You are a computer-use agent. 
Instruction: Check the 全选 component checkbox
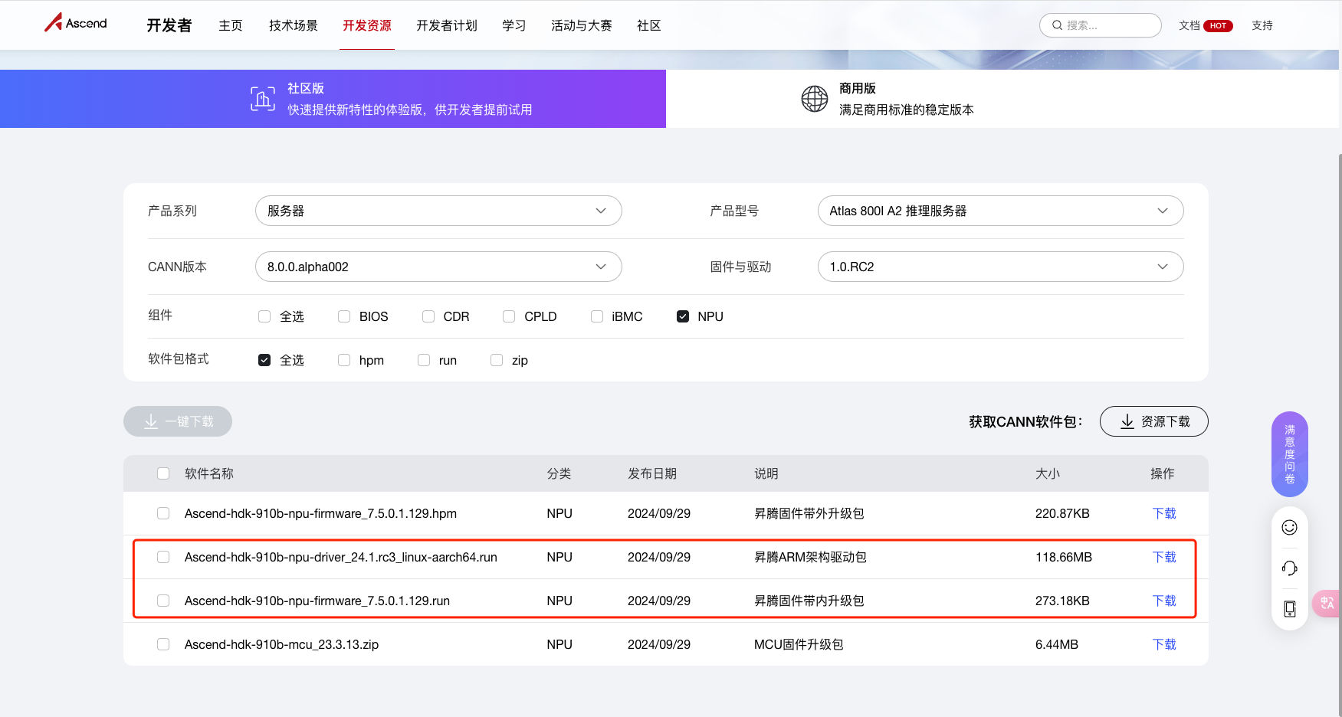click(264, 316)
